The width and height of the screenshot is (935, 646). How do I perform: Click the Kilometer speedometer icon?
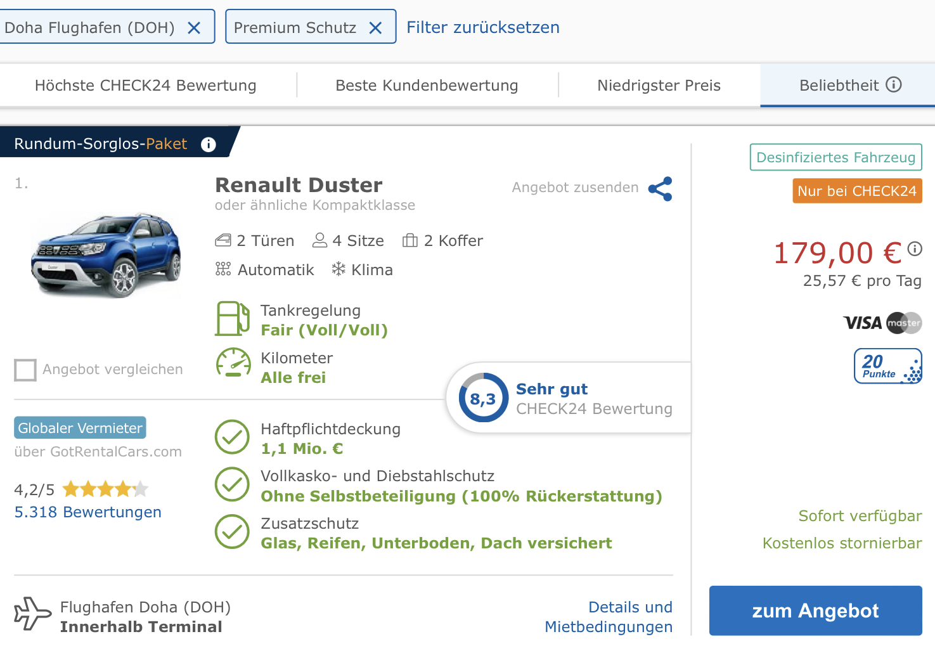pos(233,364)
